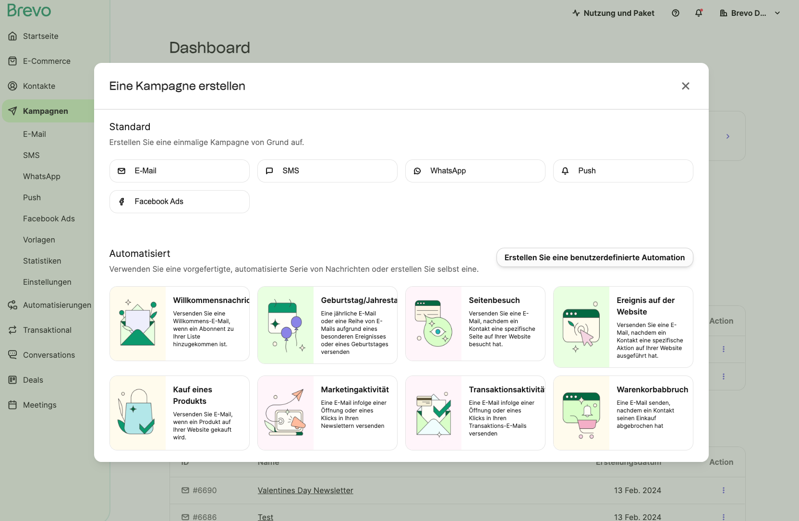
Task: Click the Kampagnen paper plane icon
Action: click(x=12, y=111)
